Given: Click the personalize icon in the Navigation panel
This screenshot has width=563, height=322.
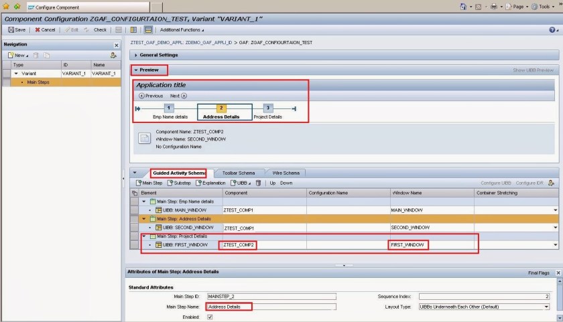Looking at the screenshot, I should (115, 55).
